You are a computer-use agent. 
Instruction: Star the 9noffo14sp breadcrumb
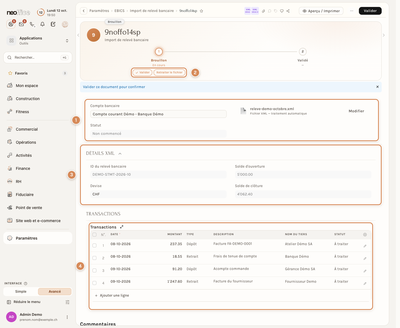pos(201,11)
